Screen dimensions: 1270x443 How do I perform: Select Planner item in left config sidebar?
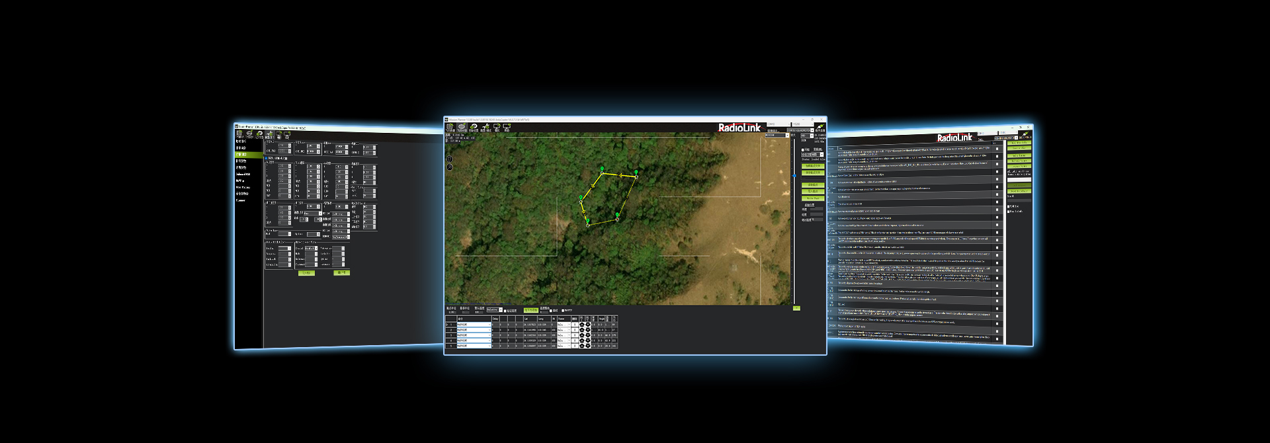click(x=241, y=200)
